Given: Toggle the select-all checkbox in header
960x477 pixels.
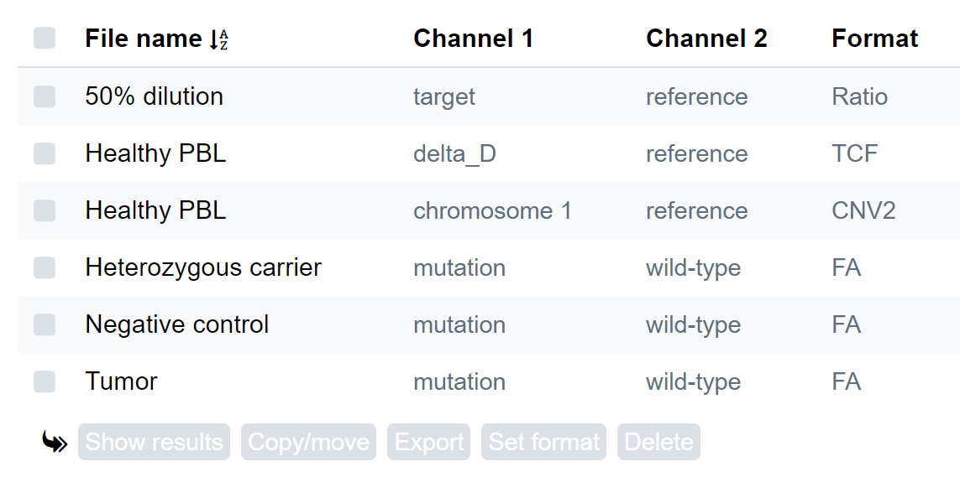Looking at the screenshot, I should click(x=45, y=38).
